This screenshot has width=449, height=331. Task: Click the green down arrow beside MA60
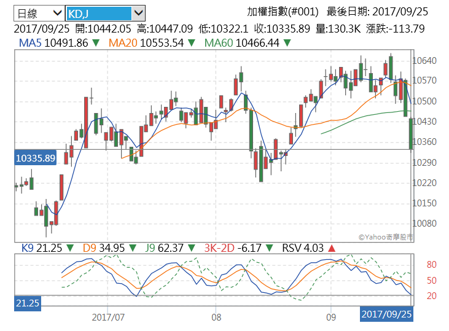coord(287,43)
